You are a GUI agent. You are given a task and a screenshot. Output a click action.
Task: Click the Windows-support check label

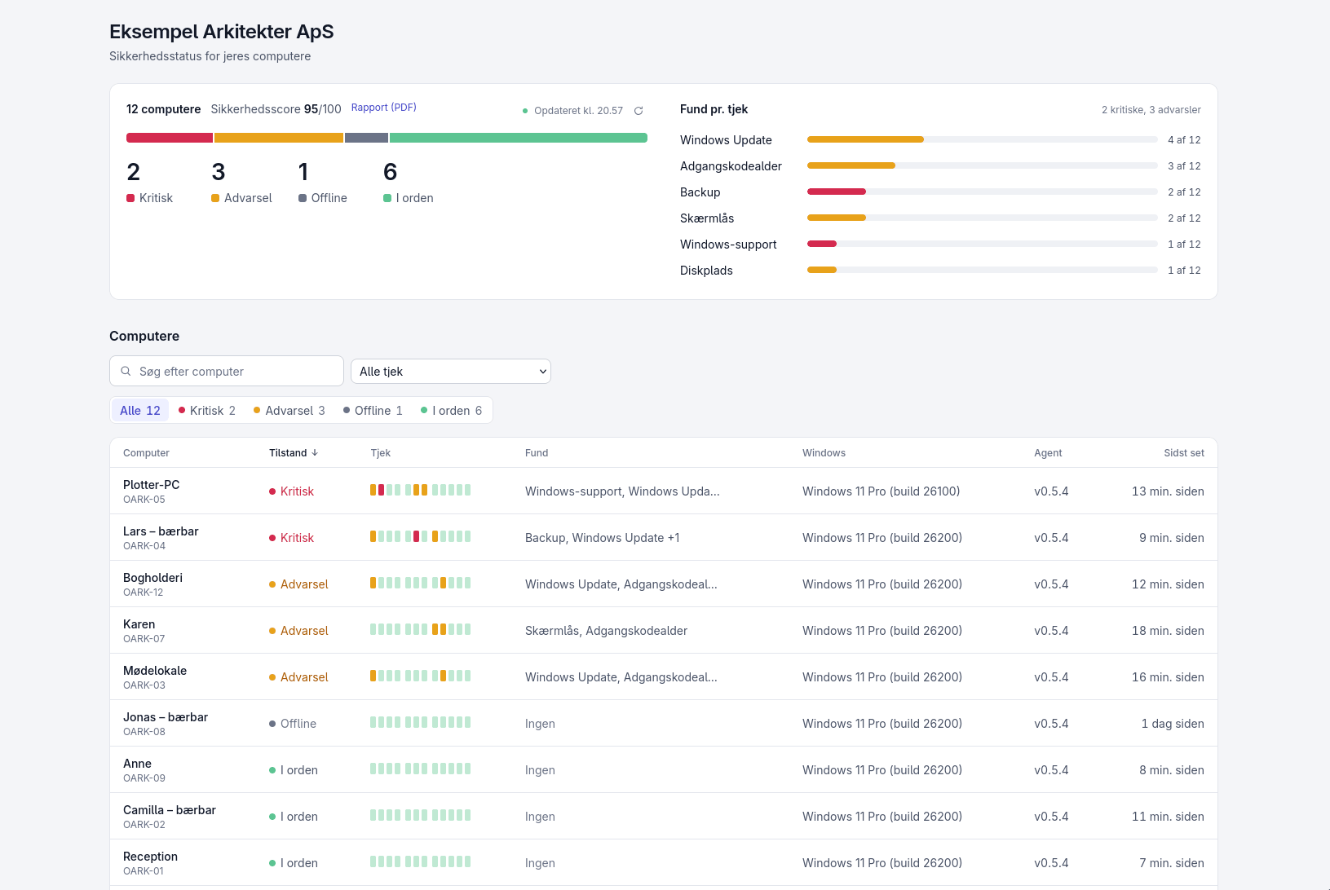pos(728,245)
